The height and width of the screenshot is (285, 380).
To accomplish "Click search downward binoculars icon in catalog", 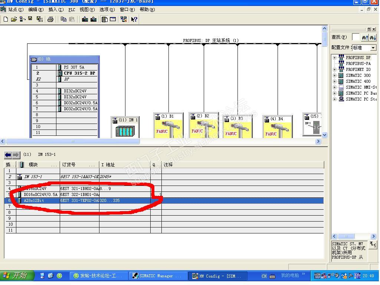I will coord(373,37).
